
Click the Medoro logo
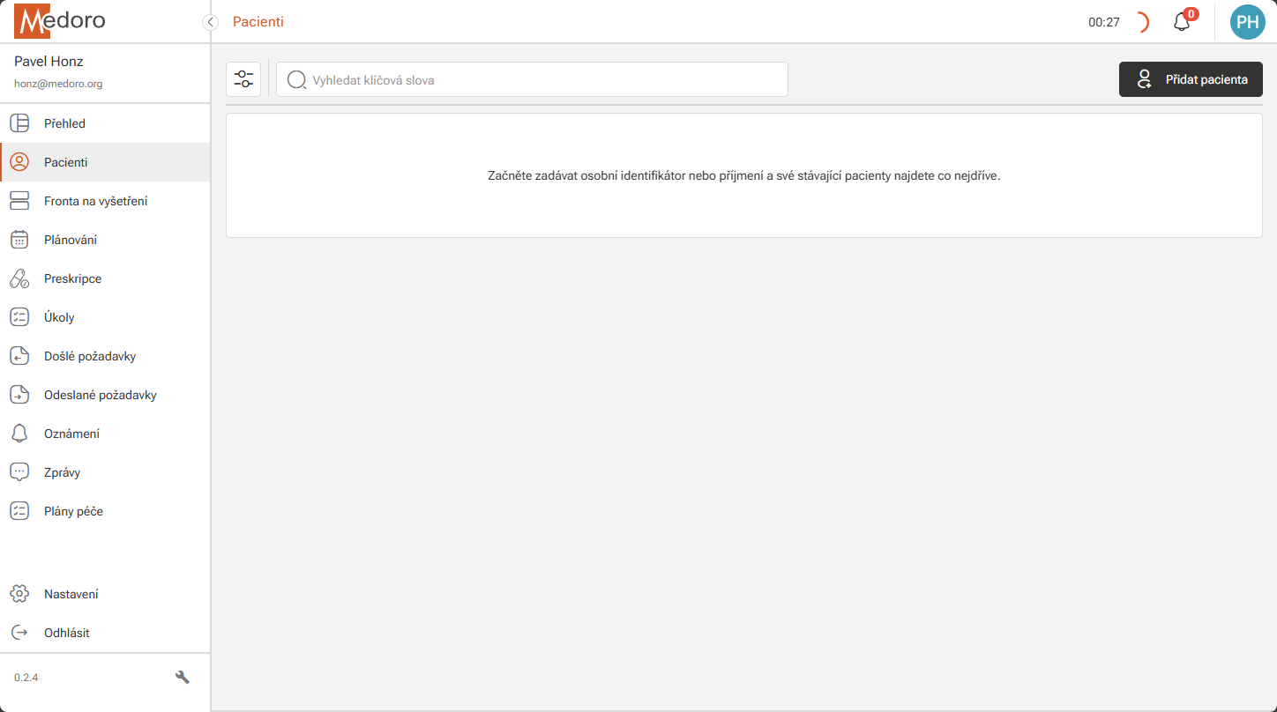(60, 21)
